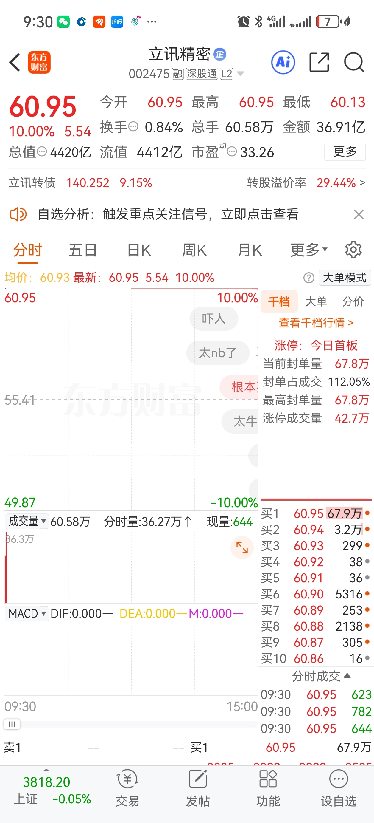Open 转股溢价率 details arrow
Image resolution: width=374 pixels, height=823 pixels.
[362, 183]
